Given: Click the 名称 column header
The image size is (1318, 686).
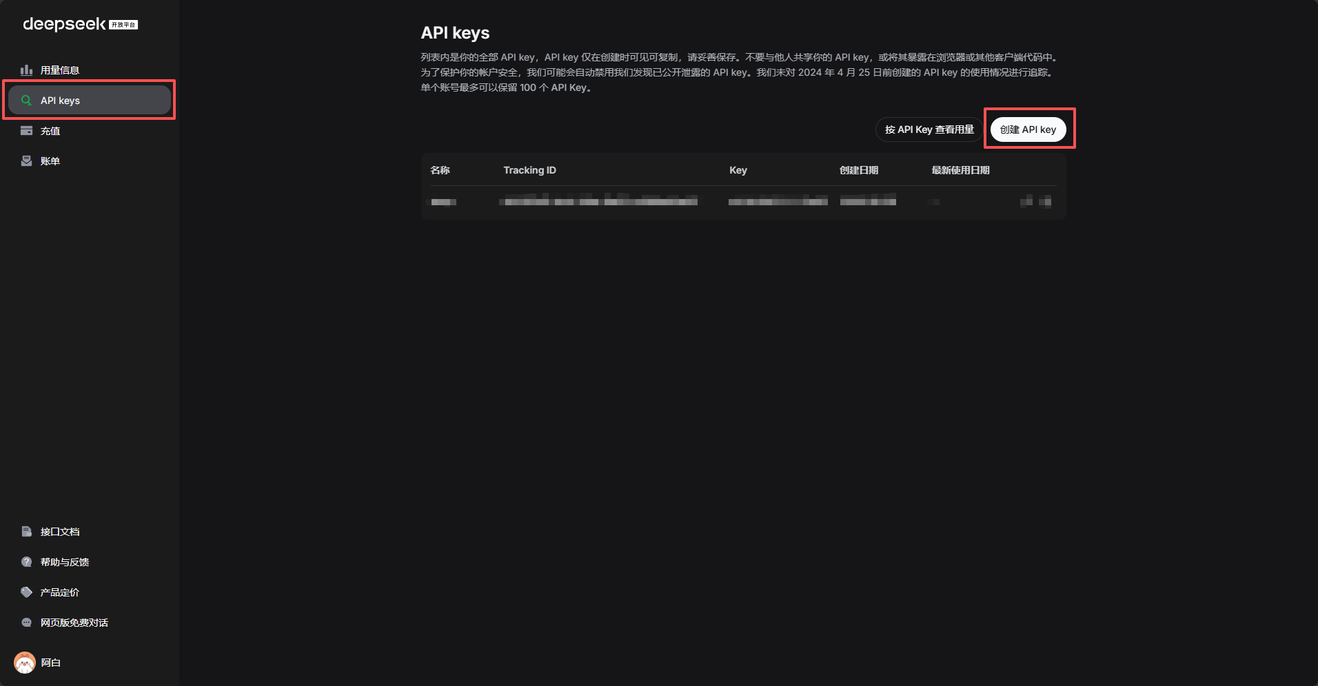Looking at the screenshot, I should [440, 170].
